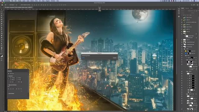Click link width and height icon
This screenshot has width=199, height=112.
tap(8, 79)
